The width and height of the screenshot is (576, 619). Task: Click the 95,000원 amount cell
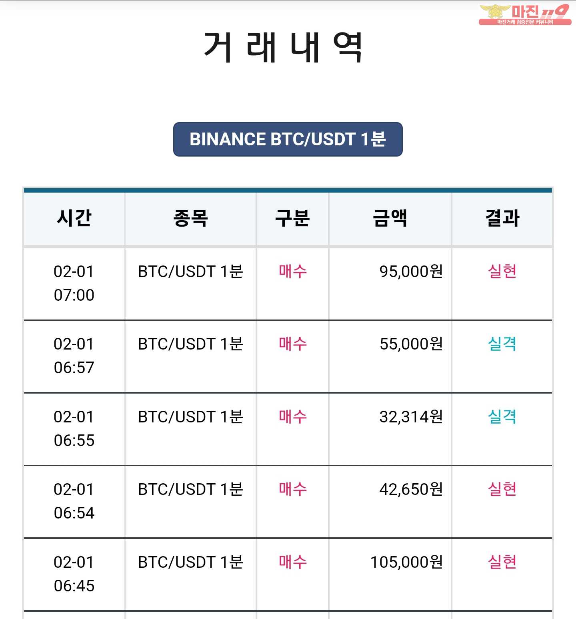coord(411,271)
